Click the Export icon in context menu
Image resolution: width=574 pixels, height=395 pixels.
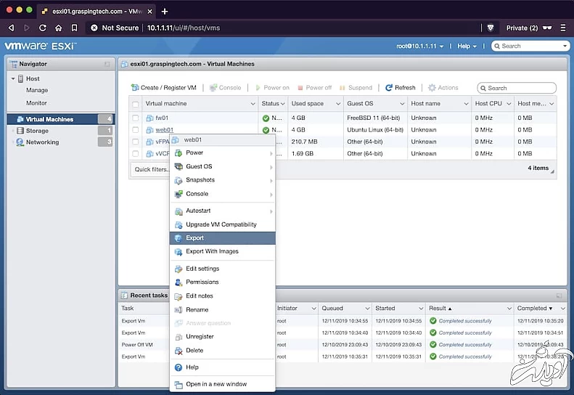coord(179,238)
